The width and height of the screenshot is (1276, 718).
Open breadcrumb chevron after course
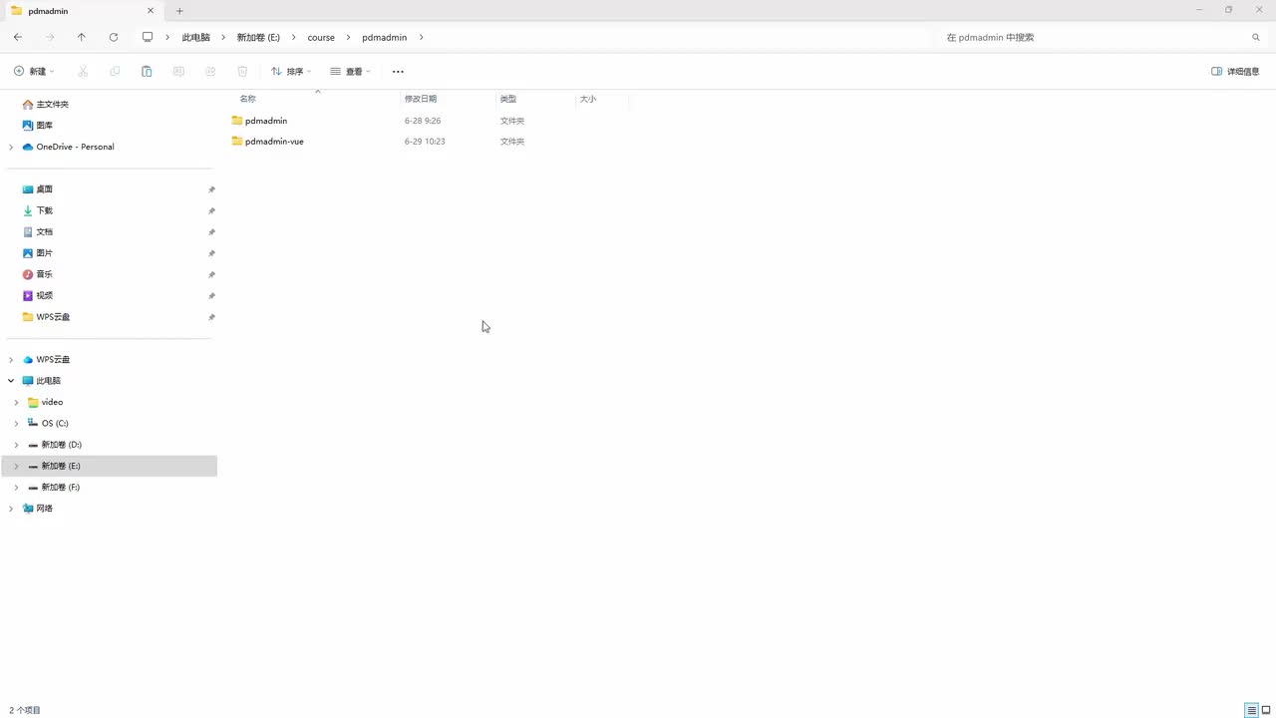click(x=349, y=37)
